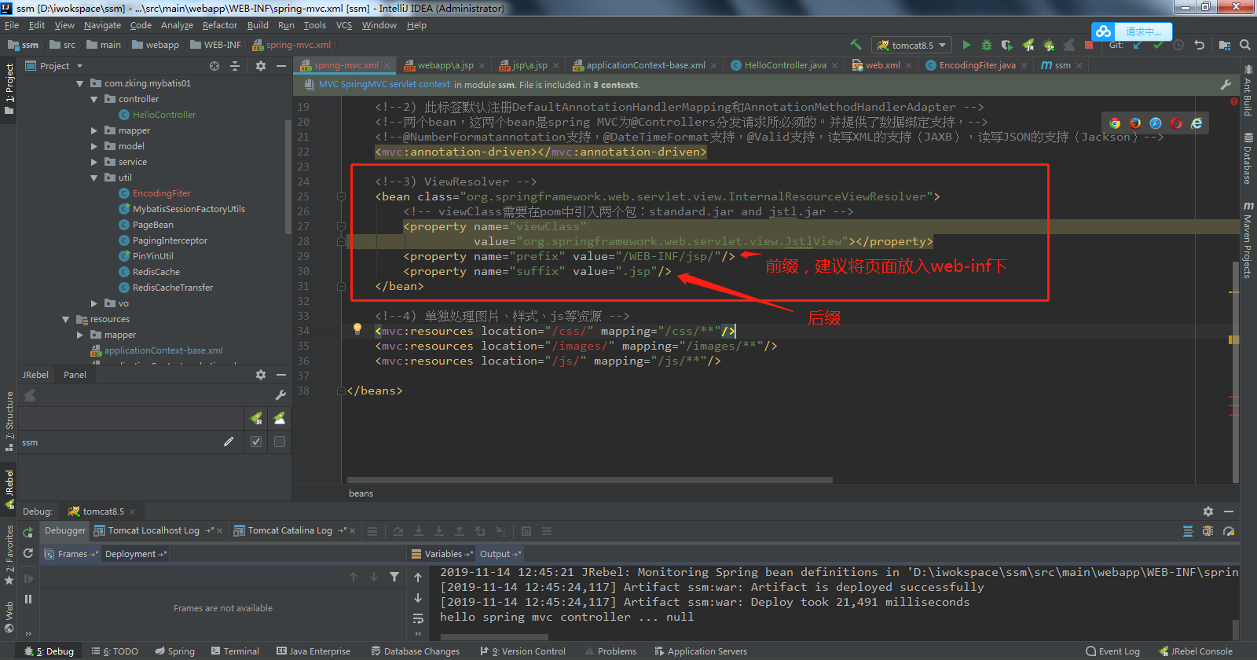Collapse the com.zking.mybatis01 package
Image resolution: width=1257 pixels, height=660 pixels.
[x=80, y=83]
